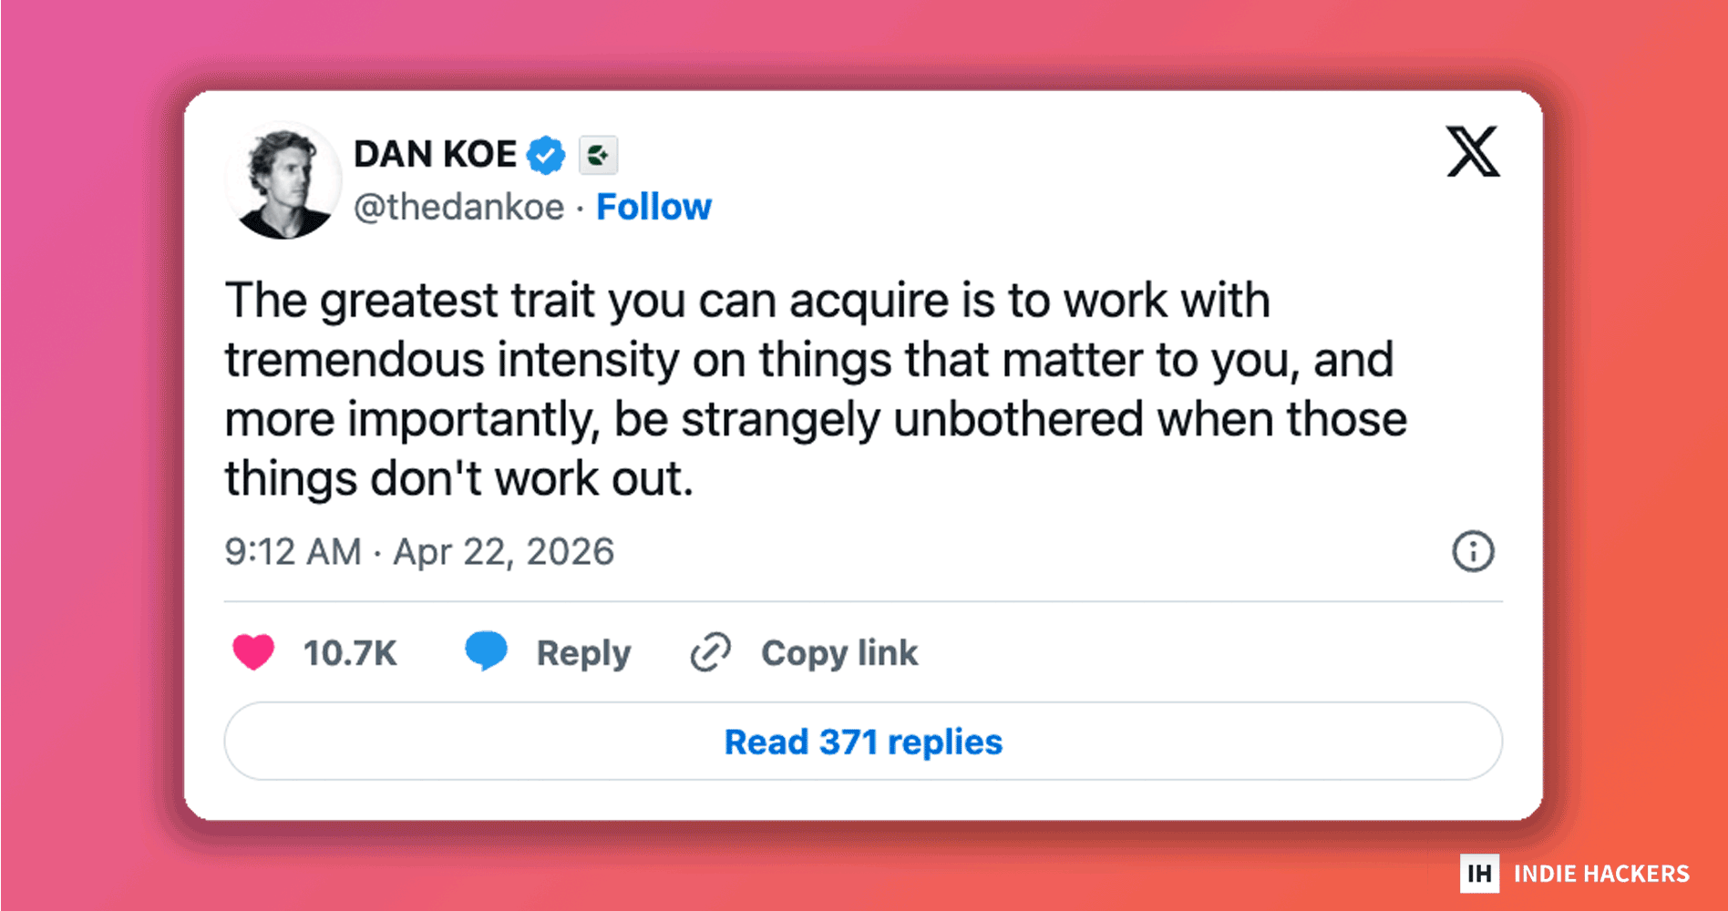This screenshot has height=911, width=1728.
Task: Click the 10.7K likes count
Action: click(350, 653)
